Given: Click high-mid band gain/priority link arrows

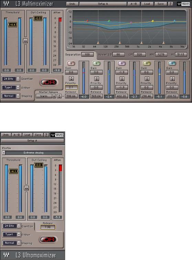Looking at the screenshot, I should [147, 79].
